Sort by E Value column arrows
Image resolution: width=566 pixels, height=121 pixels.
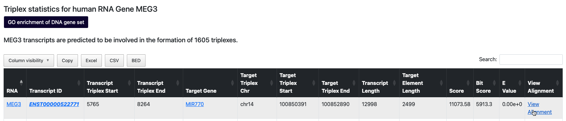pos(520,83)
